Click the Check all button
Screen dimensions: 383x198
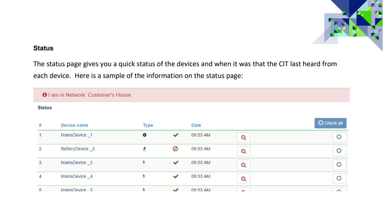click(330, 123)
